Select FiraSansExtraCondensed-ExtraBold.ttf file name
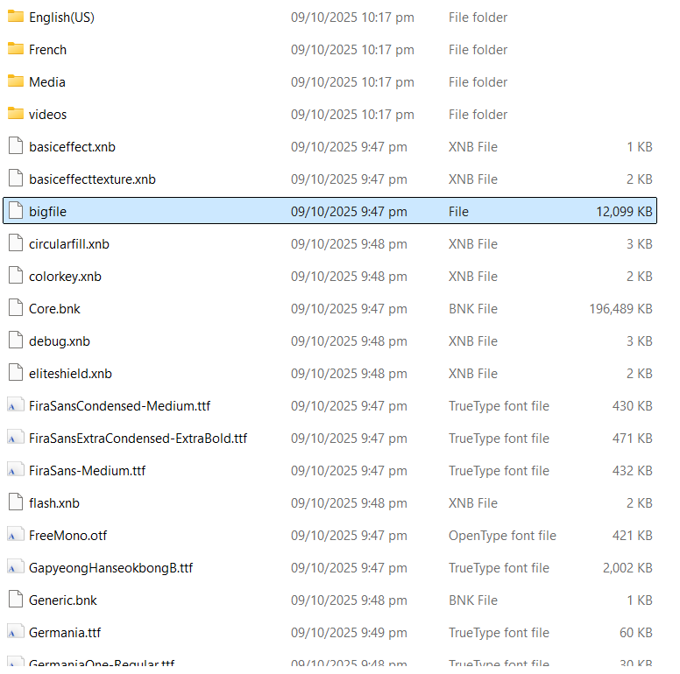Image resolution: width=680 pixels, height=674 pixels. point(138,438)
